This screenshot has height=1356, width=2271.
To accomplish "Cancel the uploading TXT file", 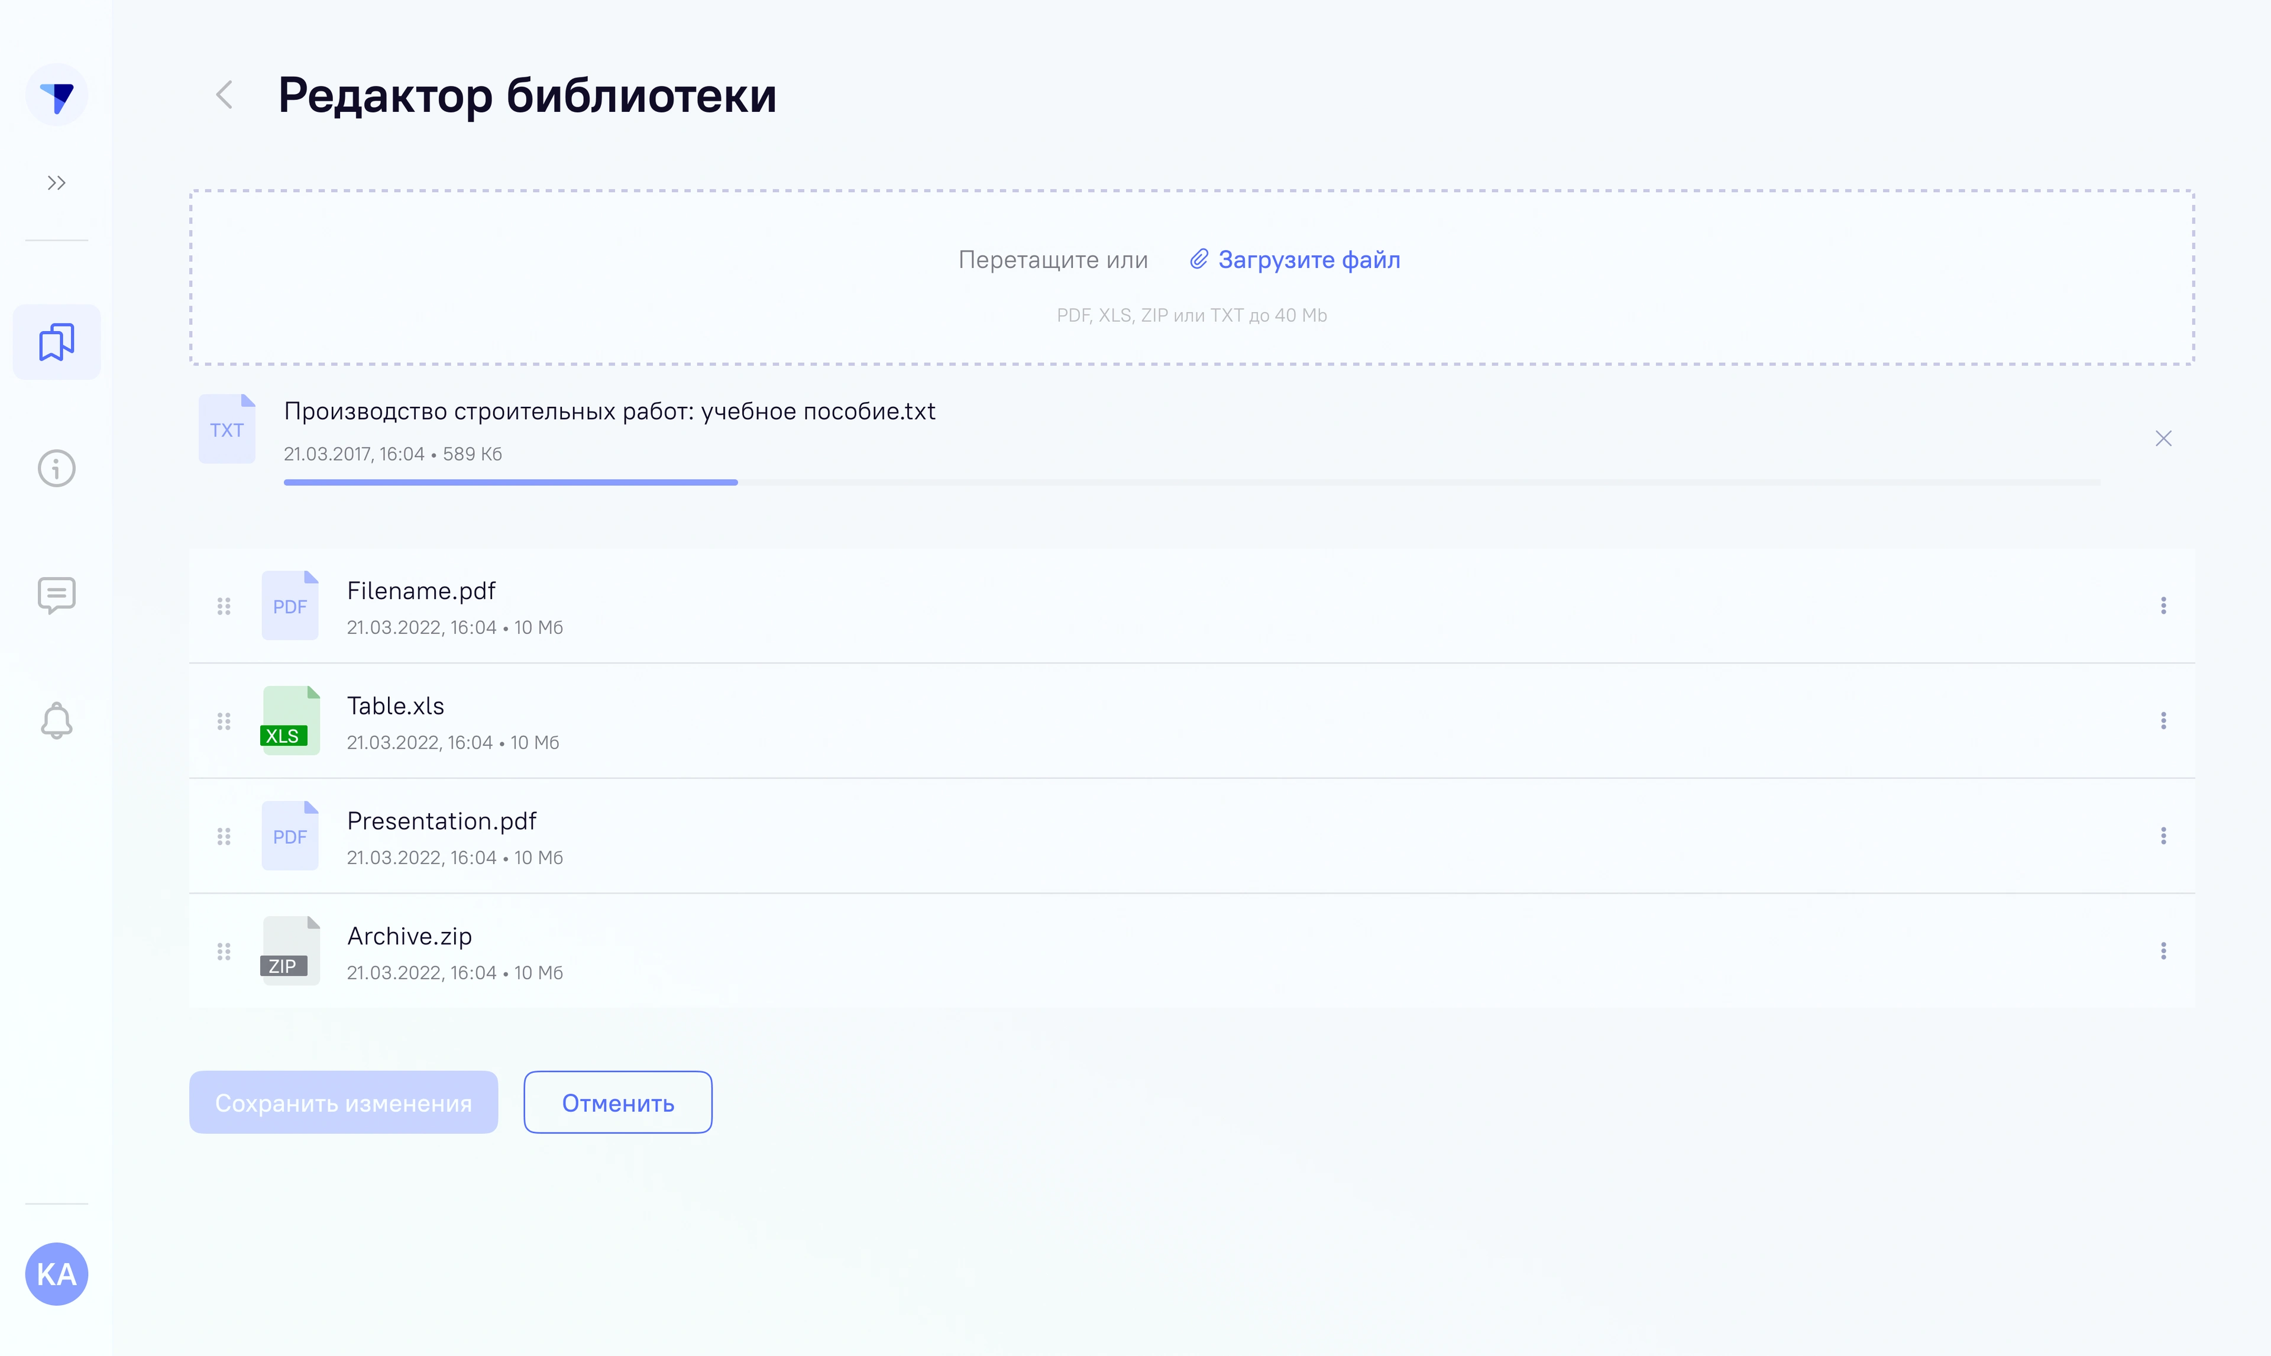I will 2163,439.
